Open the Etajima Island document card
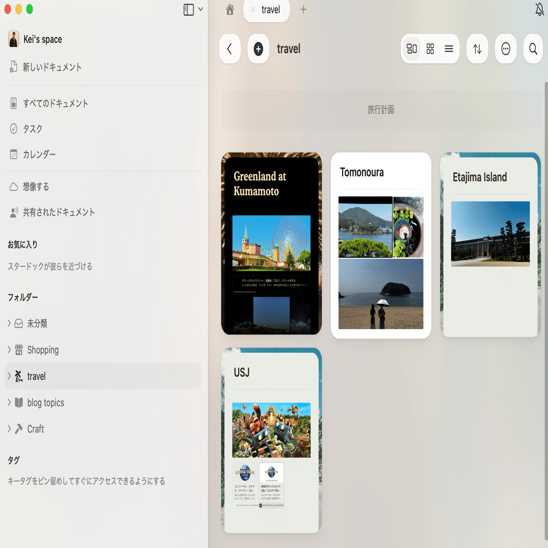Screen dimensions: 548x548 [x=490, y=245]
